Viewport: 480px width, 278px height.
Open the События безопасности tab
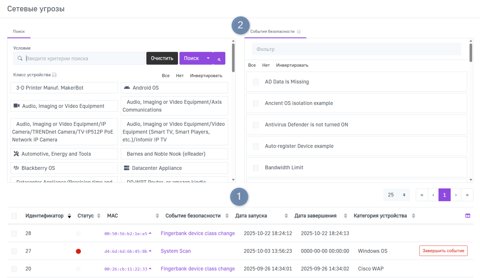(x=272, y=31)
